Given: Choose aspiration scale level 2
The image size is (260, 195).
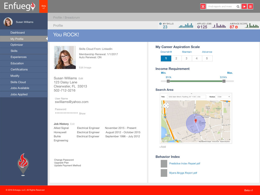Looking at the screenshot, I should pos(176,58).
